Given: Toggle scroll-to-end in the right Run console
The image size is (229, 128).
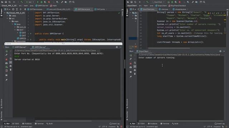Looking at the screenshot, I should pyautogui.click(x=135, y=66).
